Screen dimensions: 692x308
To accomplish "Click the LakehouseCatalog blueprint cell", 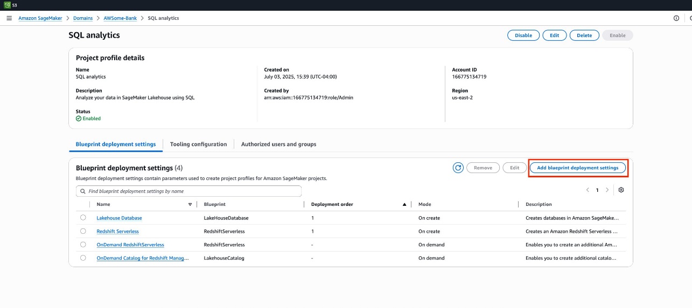I will click(224, 258).
